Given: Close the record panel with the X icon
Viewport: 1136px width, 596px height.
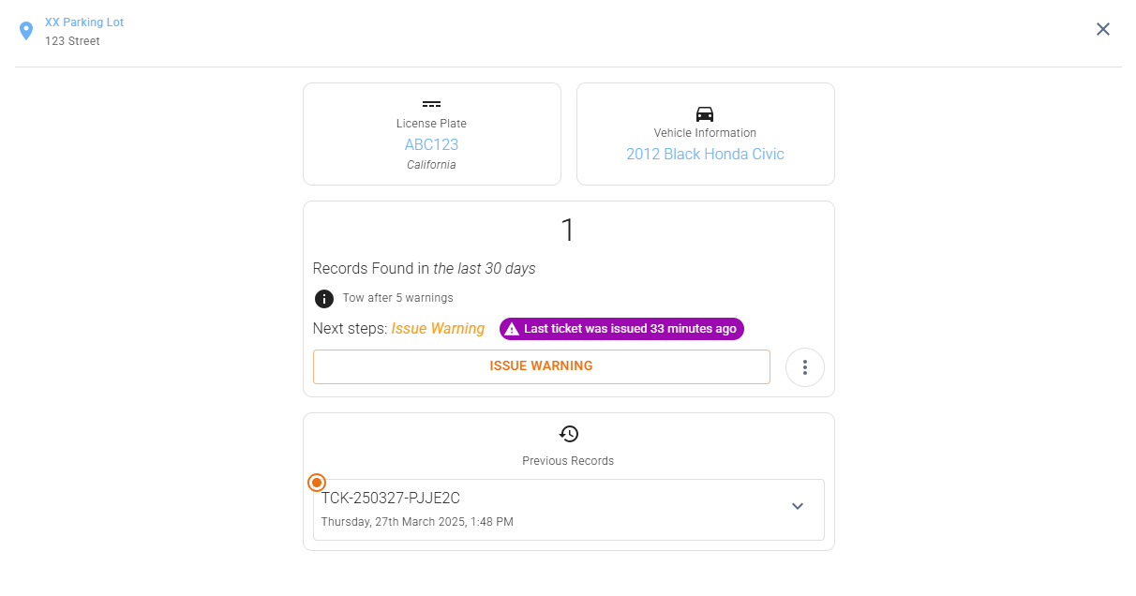Looking at the screenshot, I should [x=1103, y=29].
